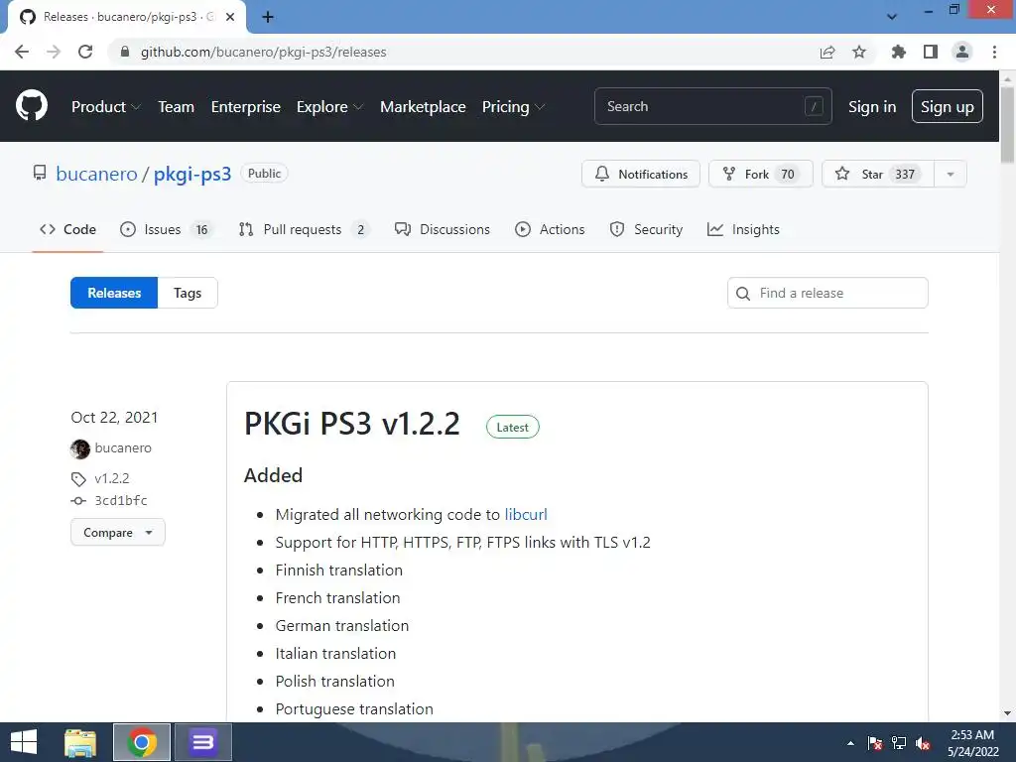This screenshot has height=762, width=1016.
Task: Fork the repository via Fork button
Action: coord(761,174)
